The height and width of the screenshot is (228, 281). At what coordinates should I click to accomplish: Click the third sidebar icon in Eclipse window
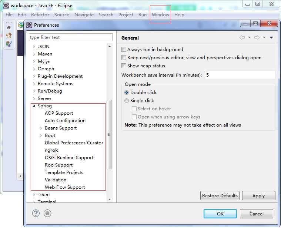click(x=9, y=44)
